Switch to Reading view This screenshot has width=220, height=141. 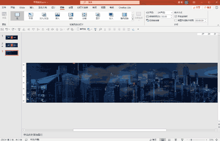(x=176, y=140)
